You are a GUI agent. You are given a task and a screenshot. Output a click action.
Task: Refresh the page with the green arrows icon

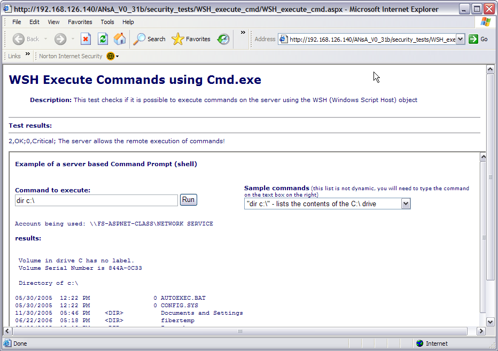(x=103, y=39)
